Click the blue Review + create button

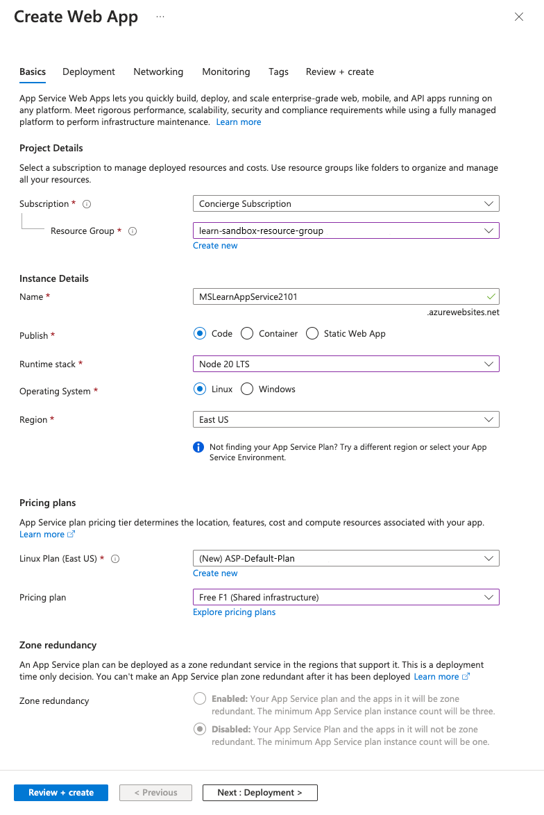[61, 793]
